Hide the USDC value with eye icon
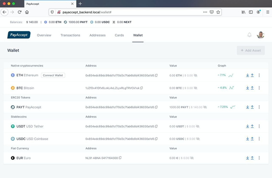The width and height of the screenshot is (272, 178). pos(198,139)
